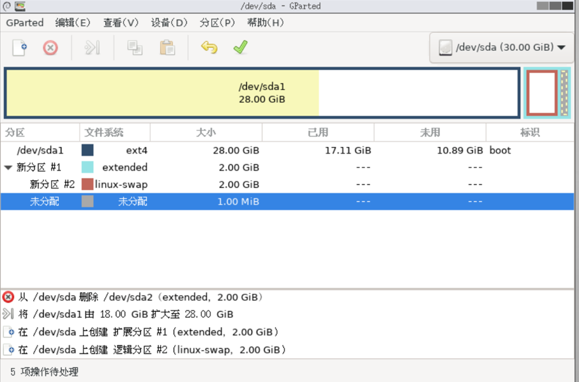Viewport: 579px width, 382px height.
Task: Select the 新分区 #1 row
Action: click(x=287, y=167)
